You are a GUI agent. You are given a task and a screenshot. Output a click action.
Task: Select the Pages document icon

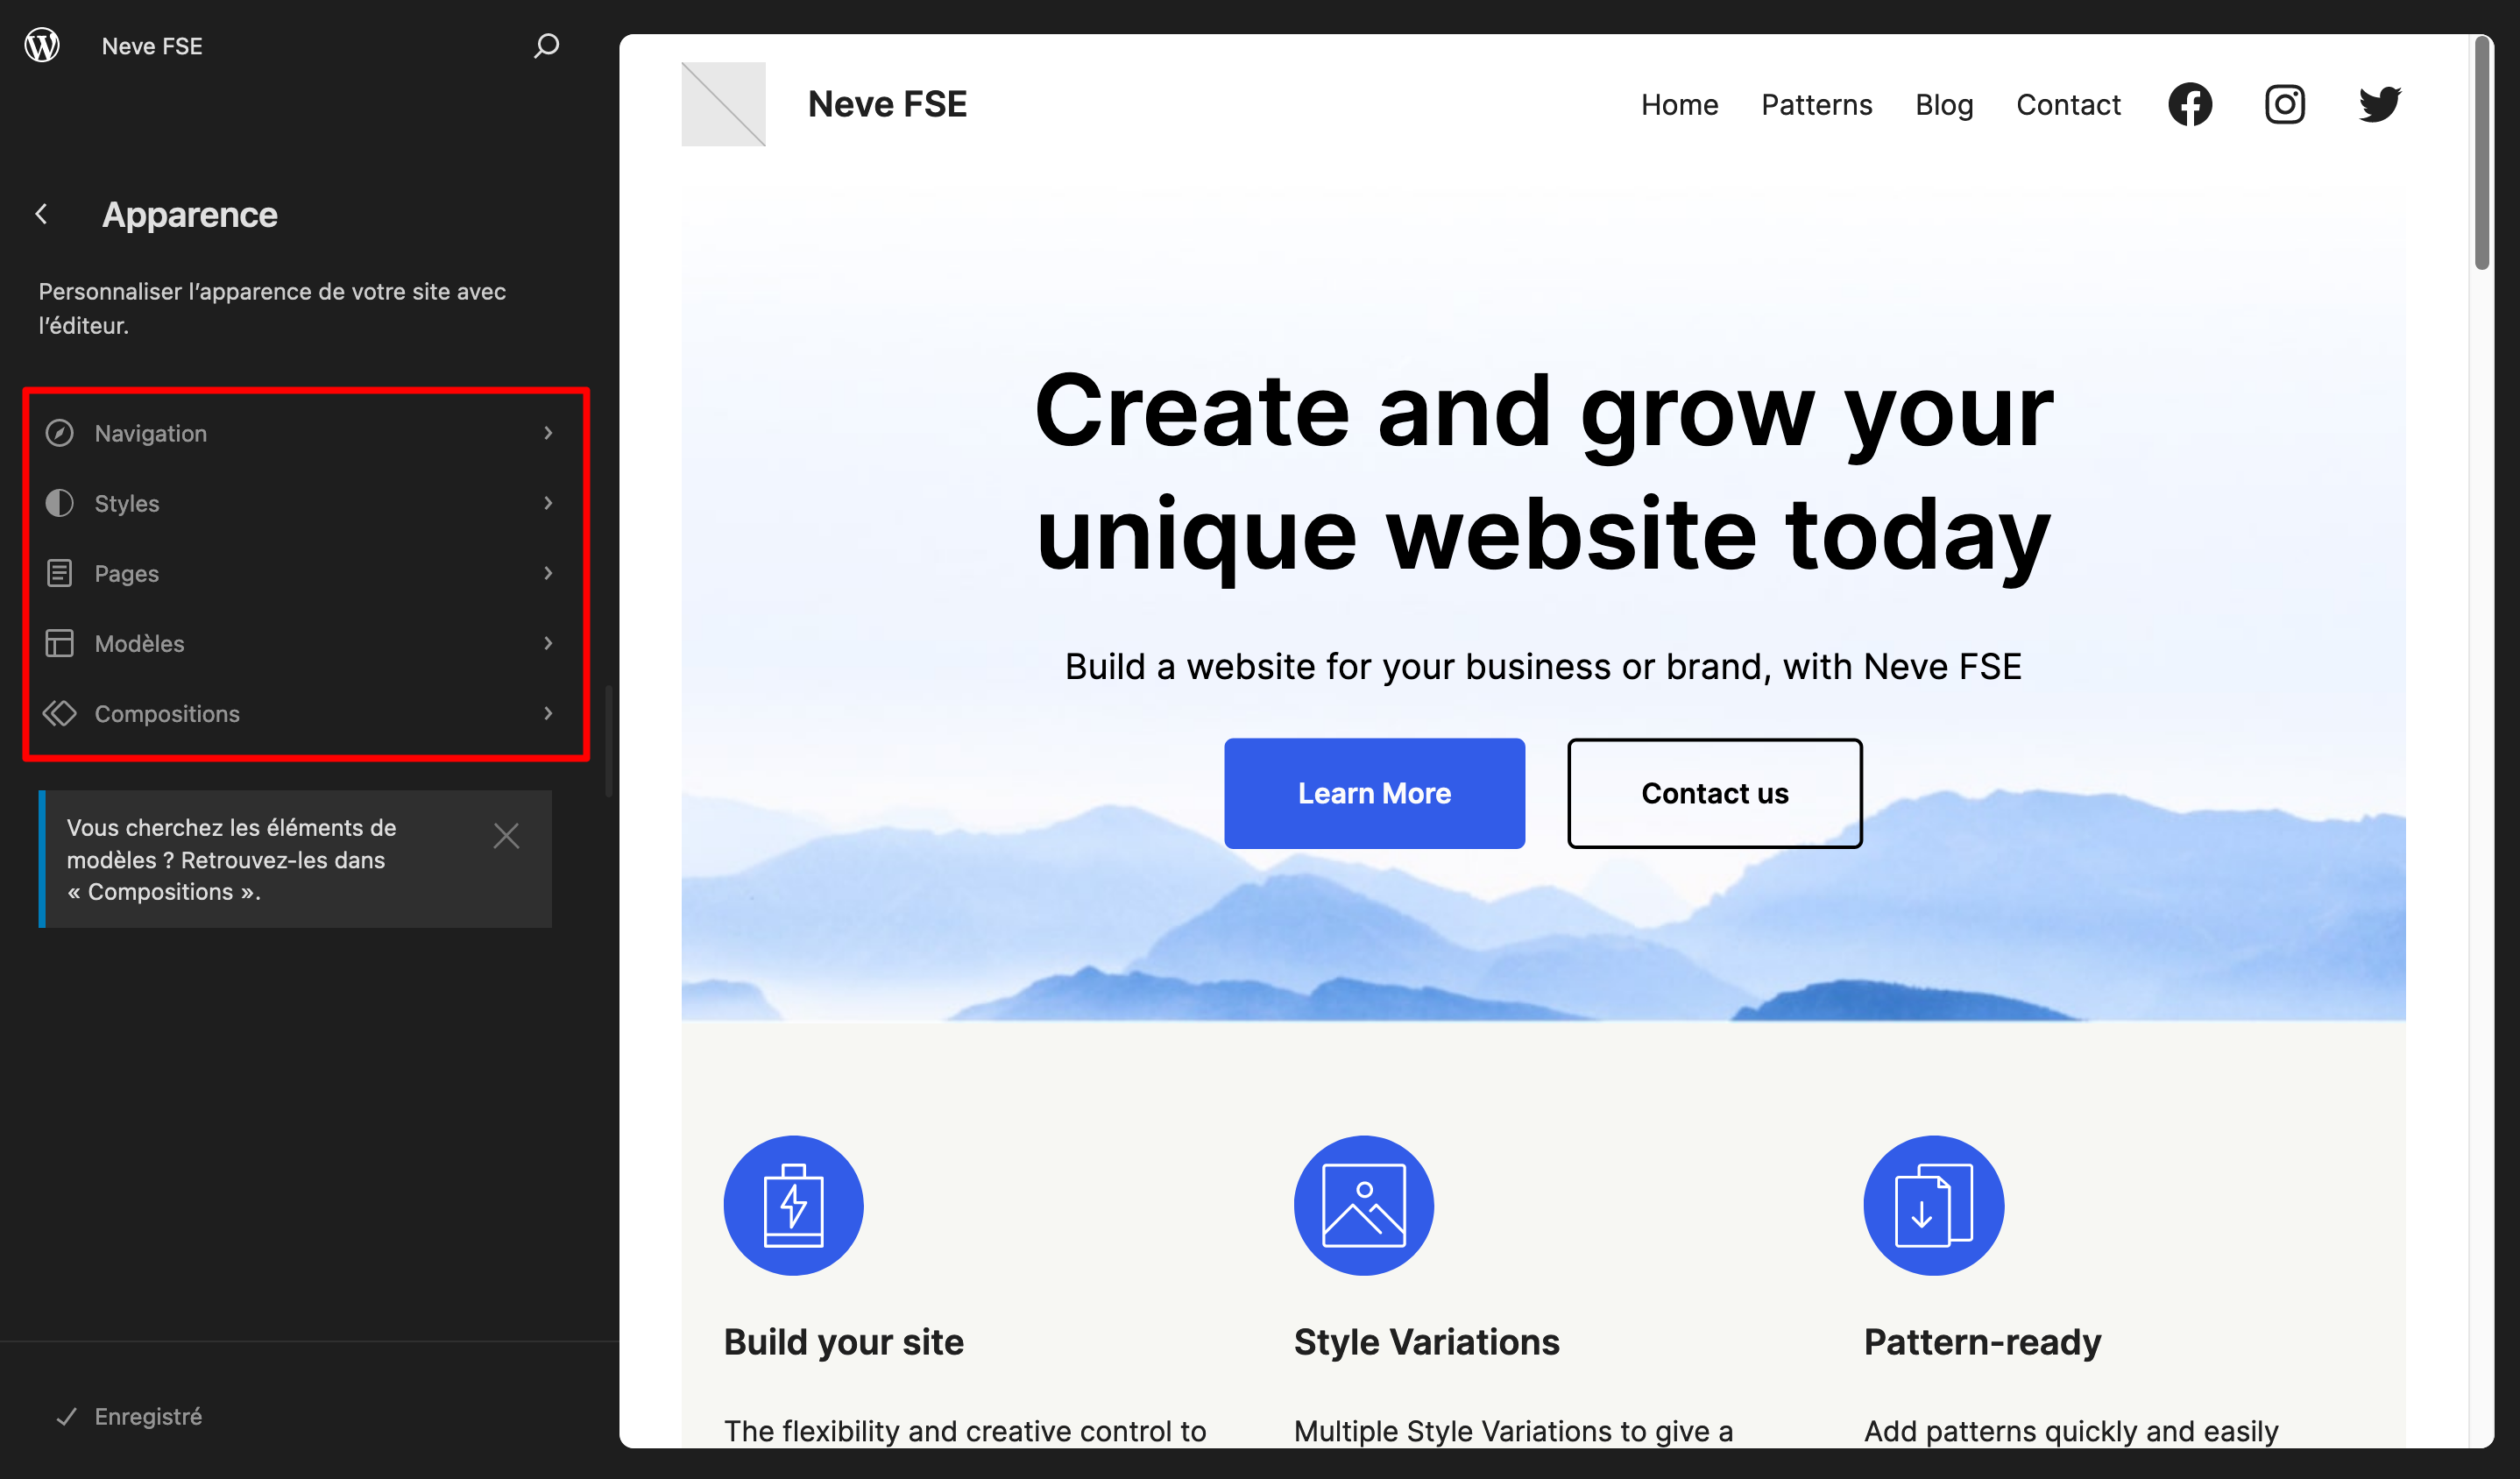pyautogui.click(x=59, y=573)
